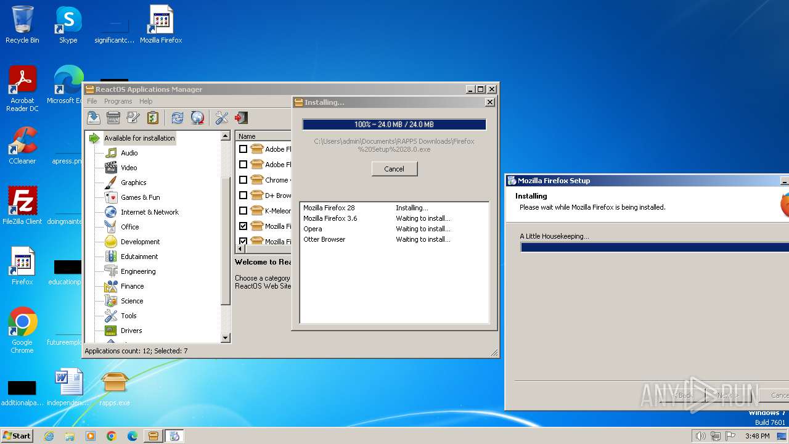Open Chrome from the taskbar
The width and height of the screenshot is (789, 444).
pos(112,436)
